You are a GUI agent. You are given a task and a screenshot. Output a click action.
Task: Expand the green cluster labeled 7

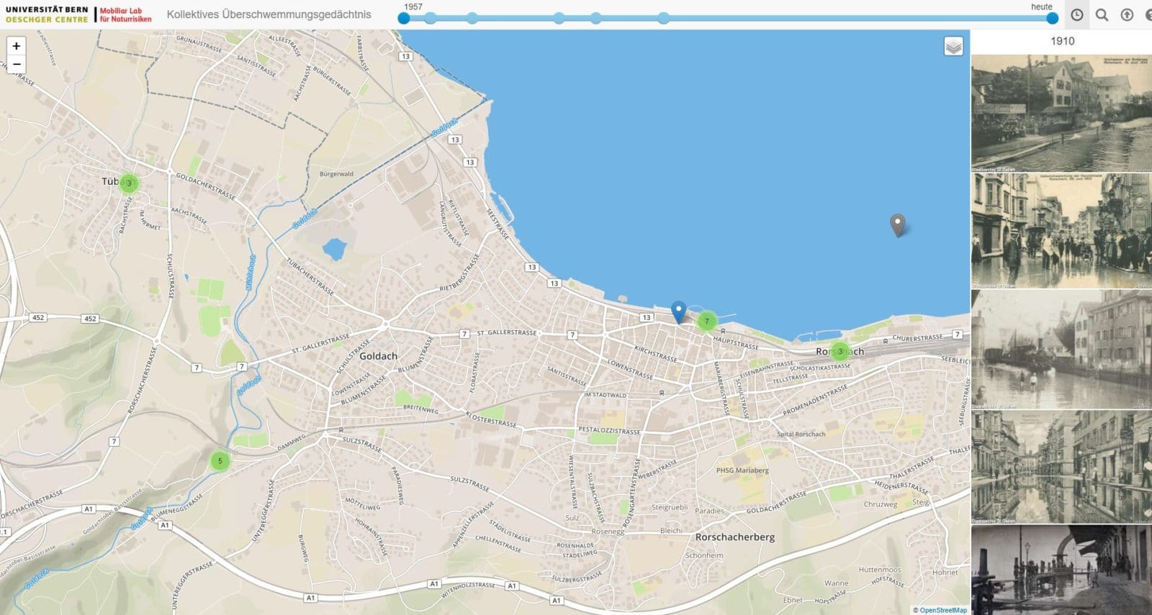point(706,322)
